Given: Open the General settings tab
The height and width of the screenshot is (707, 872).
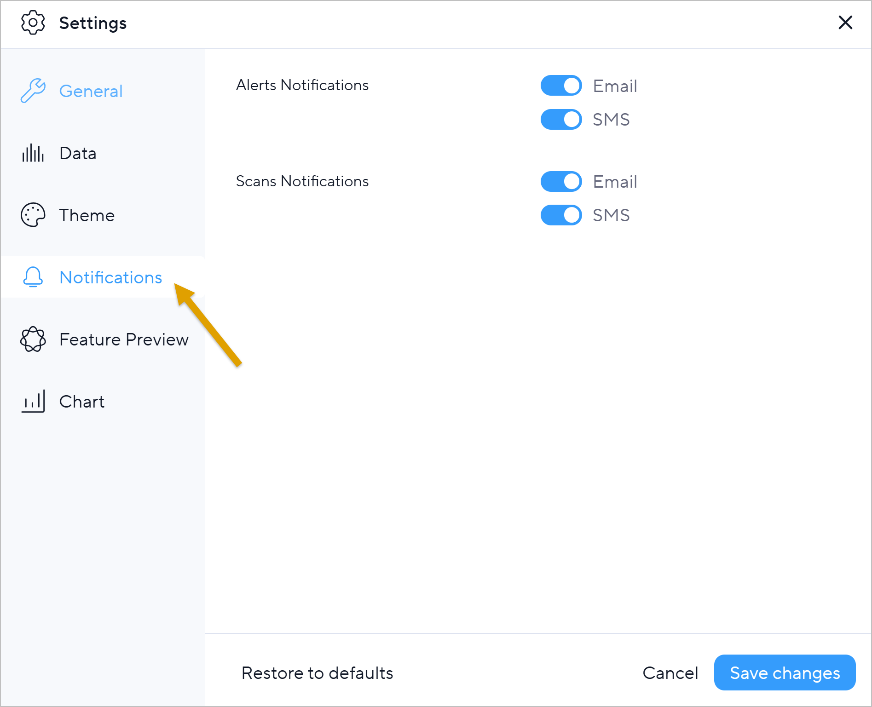Looking at the screenshot, I should (x=91, y=91).
